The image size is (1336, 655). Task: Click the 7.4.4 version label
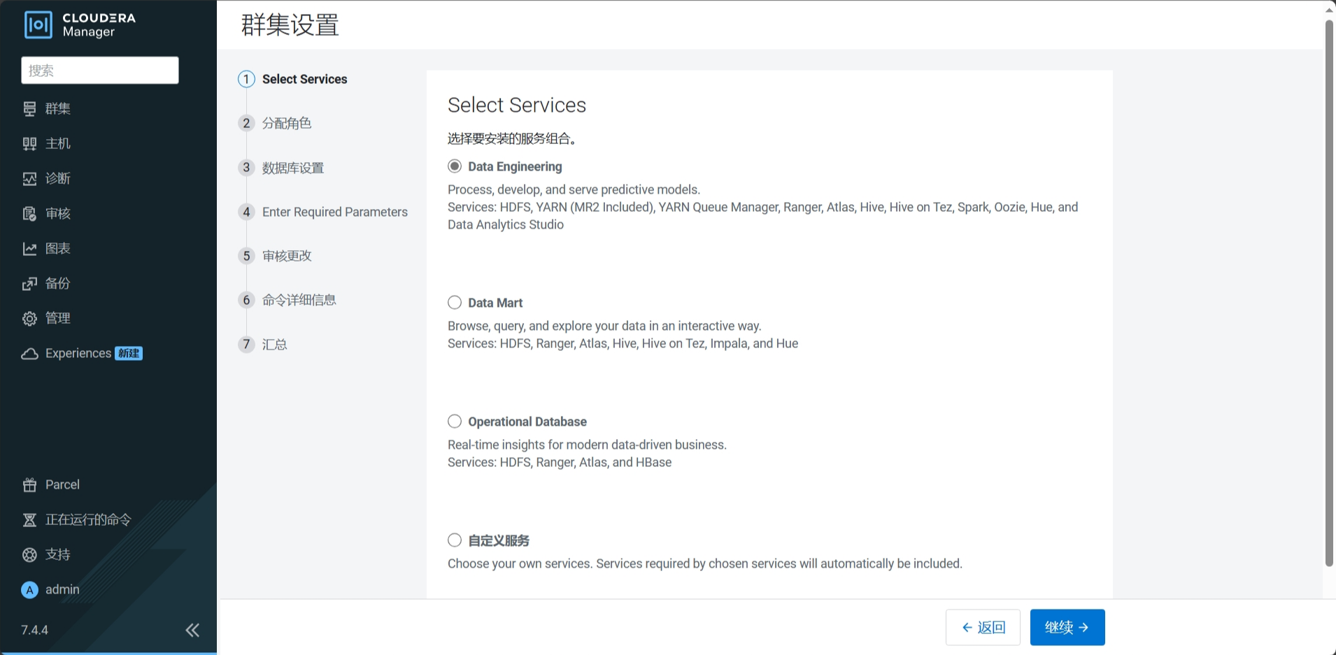pyautogui.click(x=34, y=630)
